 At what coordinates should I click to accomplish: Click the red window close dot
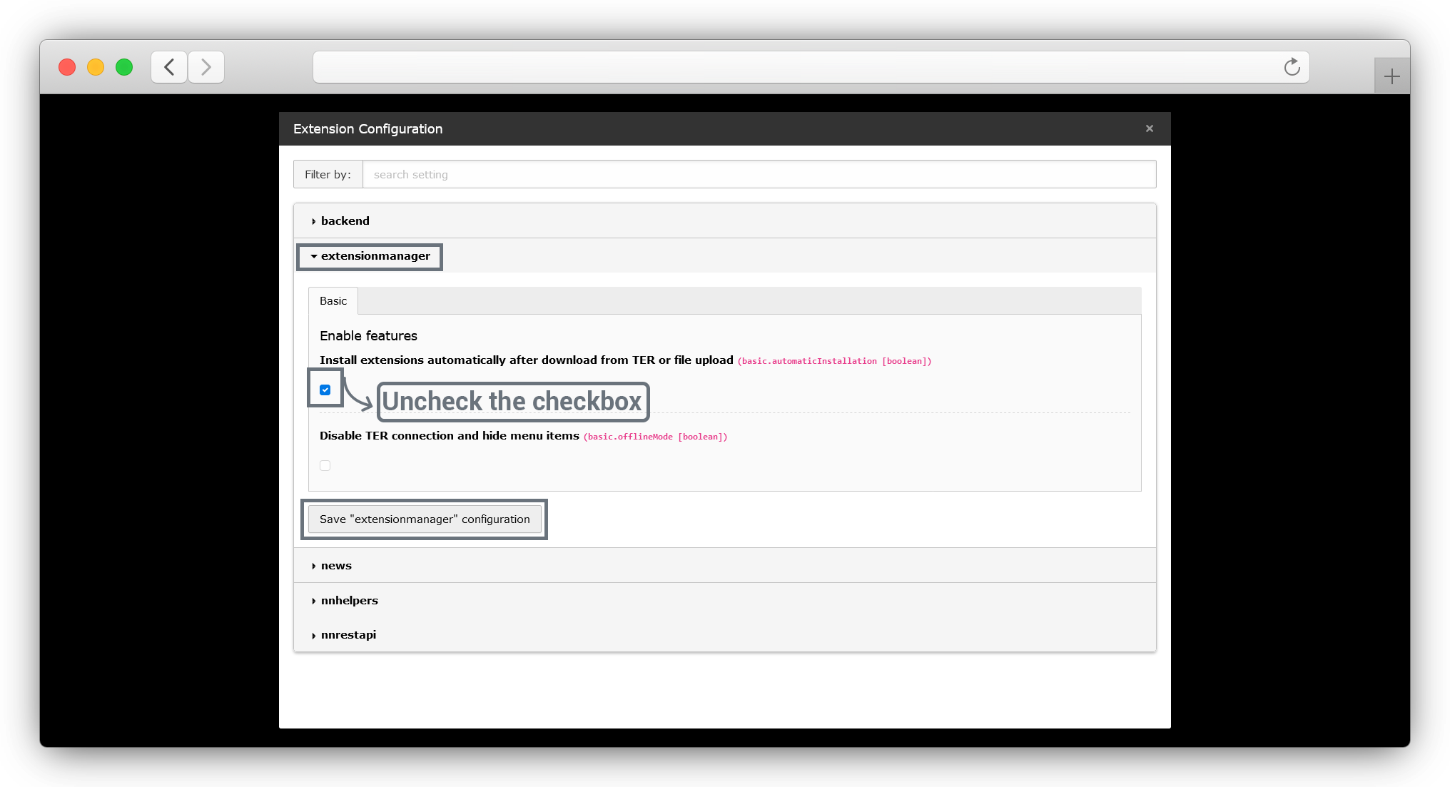(x=67, y=67)
